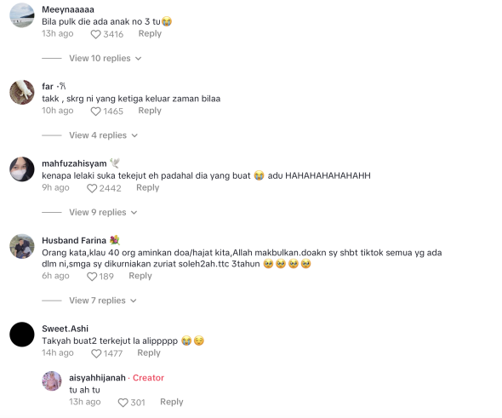Screen dimensions: 502x418
Task: Open Sweet.Ashi's black avatar
Action: point(22,335)
